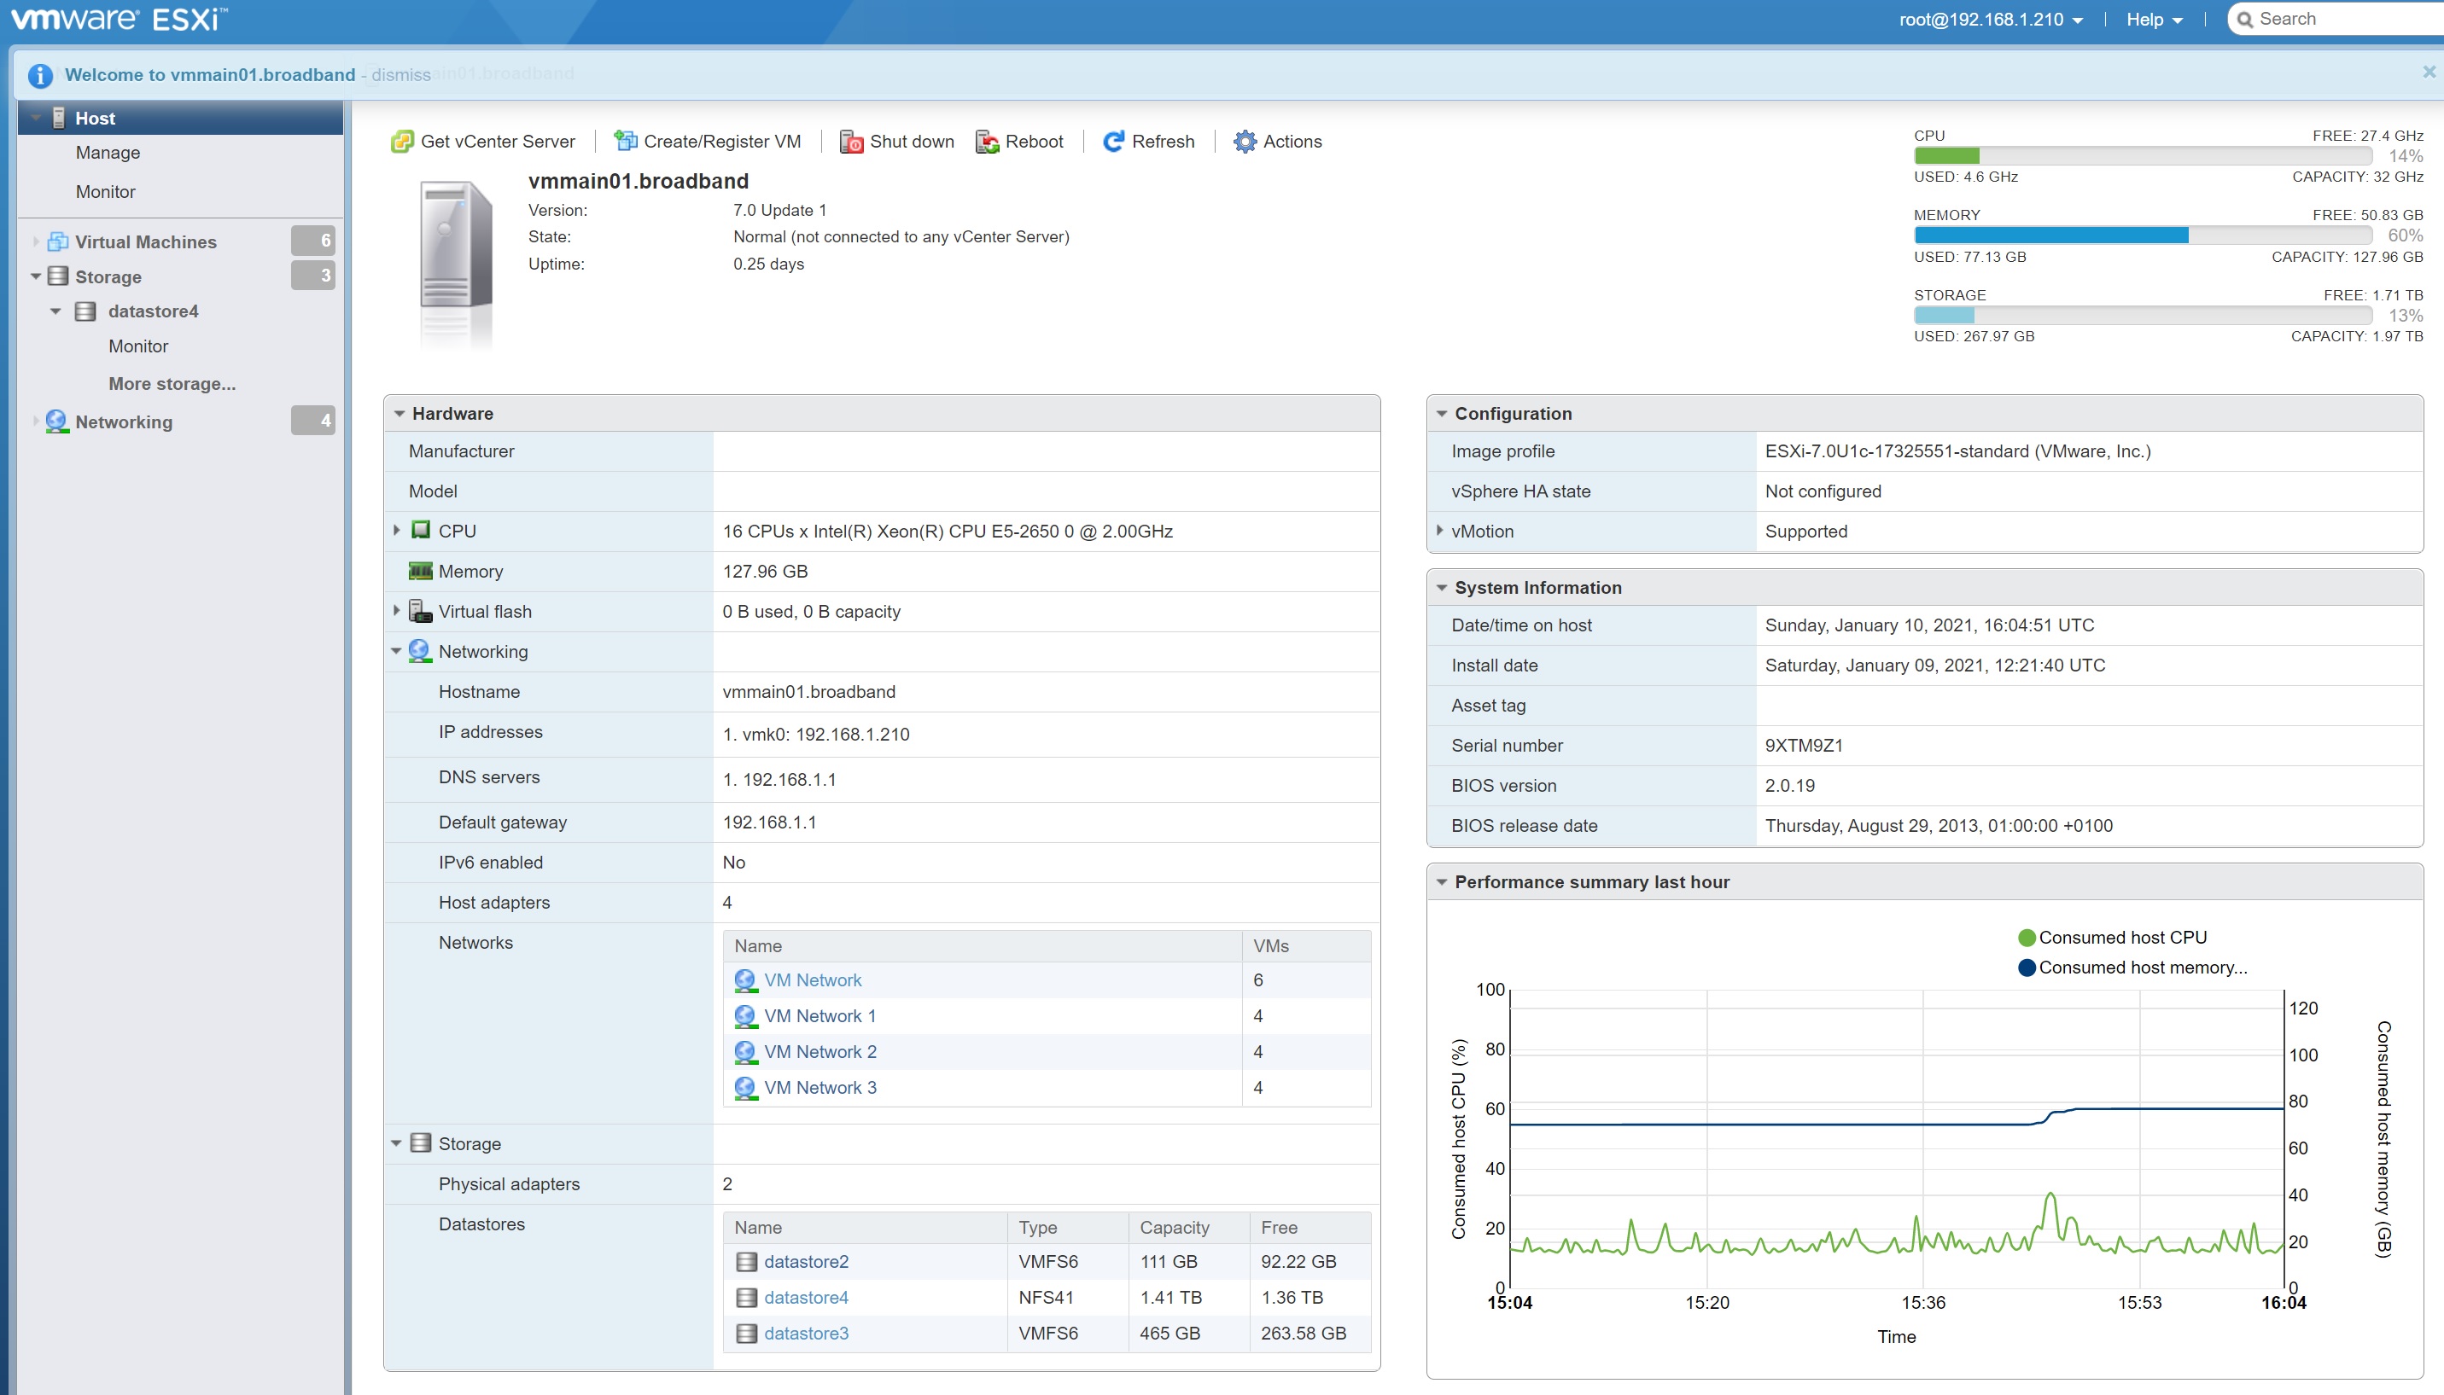Viewport: 2444px width, 1395px height.
Task: Select Manage under Host in navigator
Action: (108, 153)
